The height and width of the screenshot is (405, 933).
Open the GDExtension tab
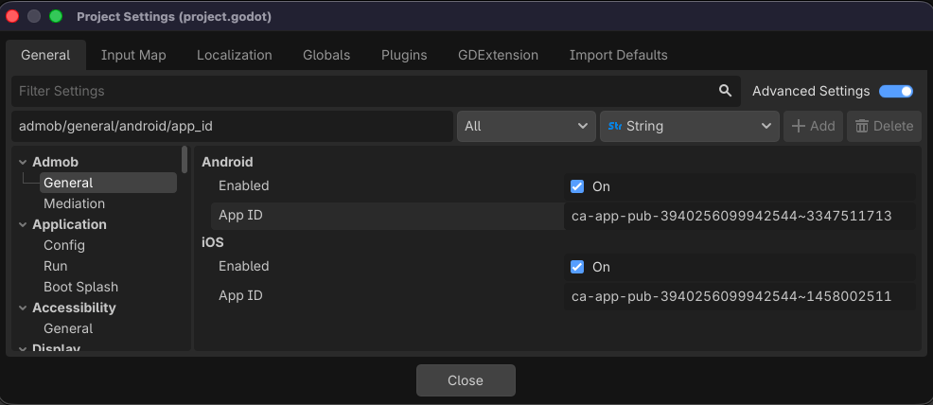[498, 55]
